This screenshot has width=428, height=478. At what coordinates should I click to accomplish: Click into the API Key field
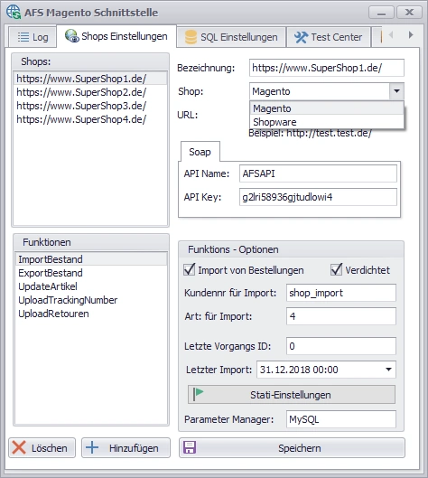click(x=318, y=197)
